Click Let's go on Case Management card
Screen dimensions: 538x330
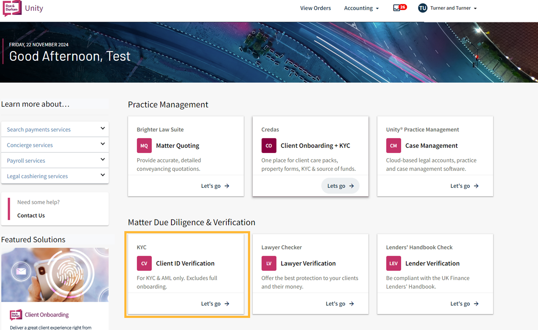(465, 186)
